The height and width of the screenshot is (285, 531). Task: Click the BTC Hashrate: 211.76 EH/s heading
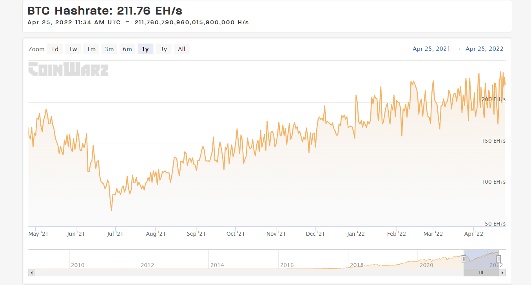click(x=105, y=11)
